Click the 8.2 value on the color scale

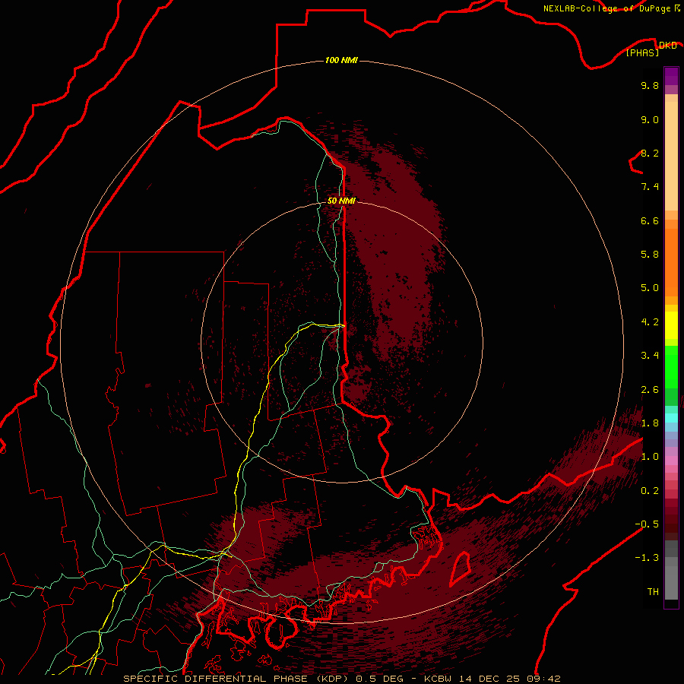click(x=650, y=153)
